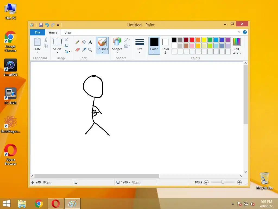Click the clock showing 4:03 PM
This screenshot has height=209, width=278.
point(266,202)
